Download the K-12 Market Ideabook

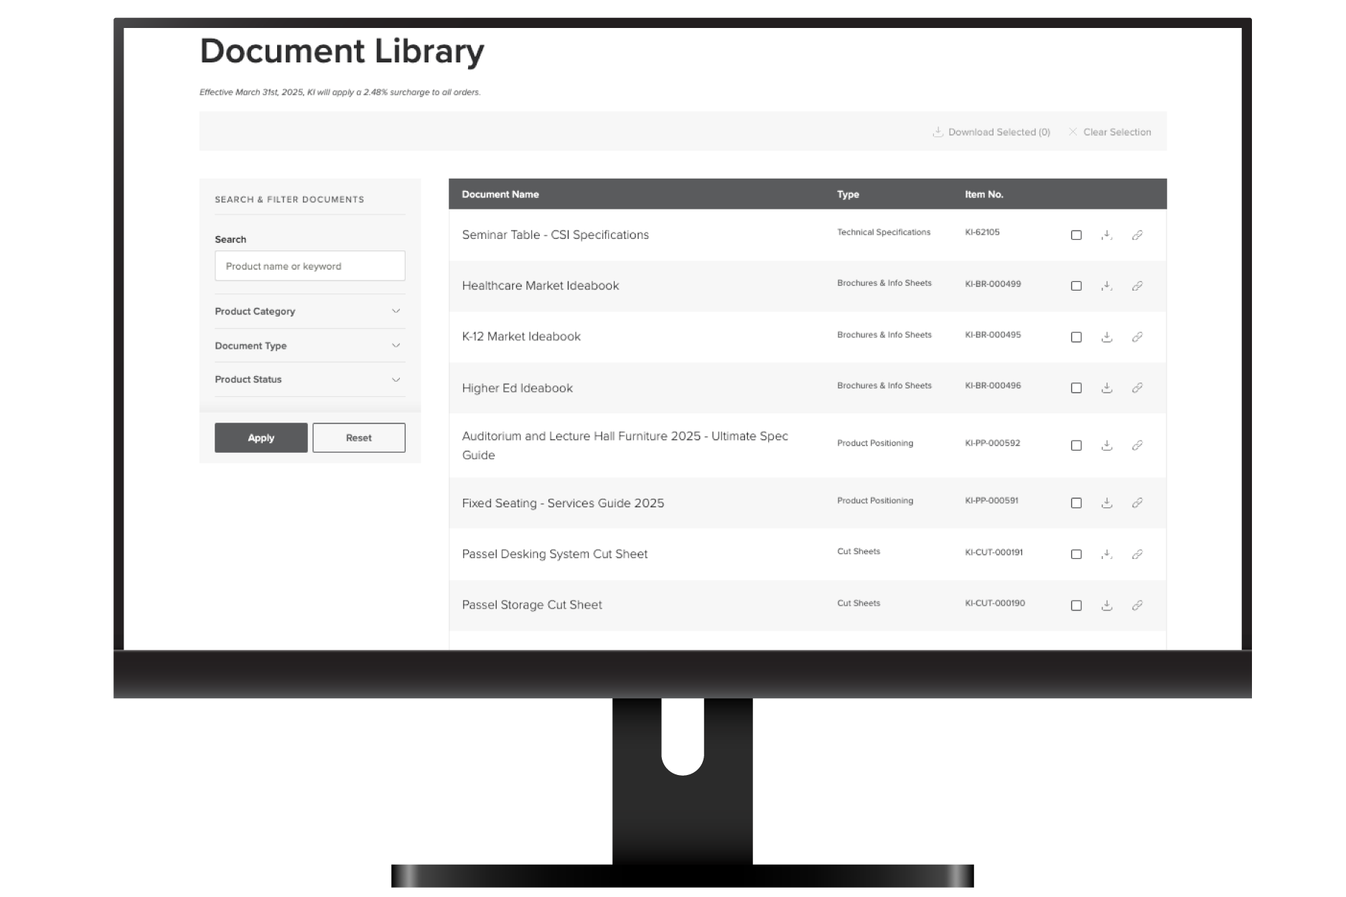click(1106, 337)
